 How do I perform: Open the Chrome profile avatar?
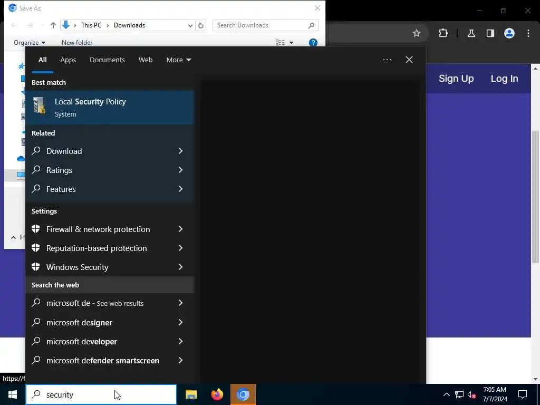[x=509, y=33]
